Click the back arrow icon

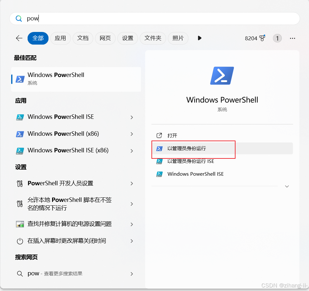coord(19,38)
